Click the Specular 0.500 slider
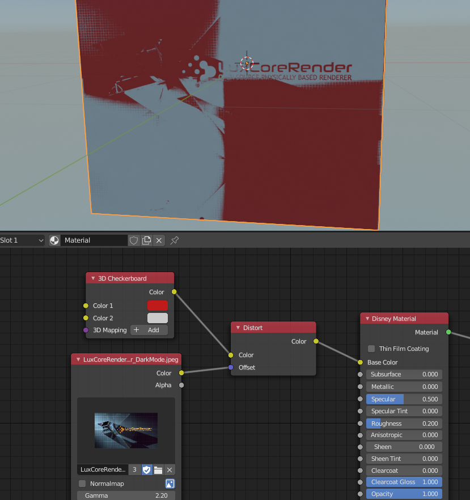This screenshot has width=470, height=500. click(404, 399)
